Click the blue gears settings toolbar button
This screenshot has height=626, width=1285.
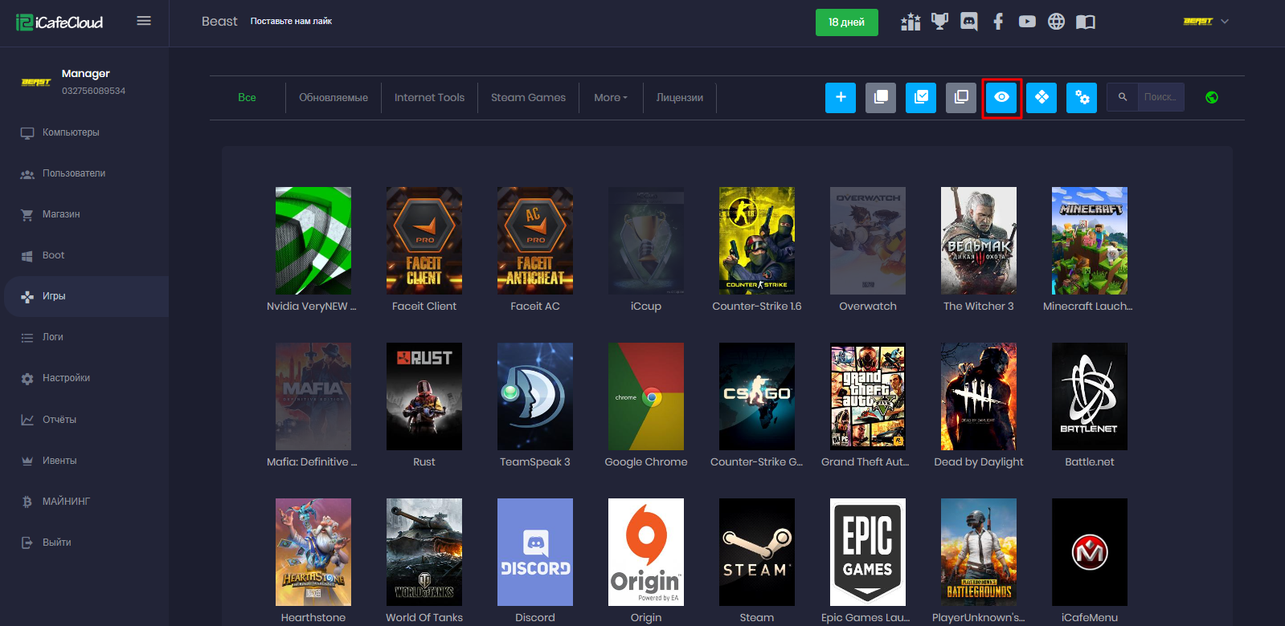1082,97
